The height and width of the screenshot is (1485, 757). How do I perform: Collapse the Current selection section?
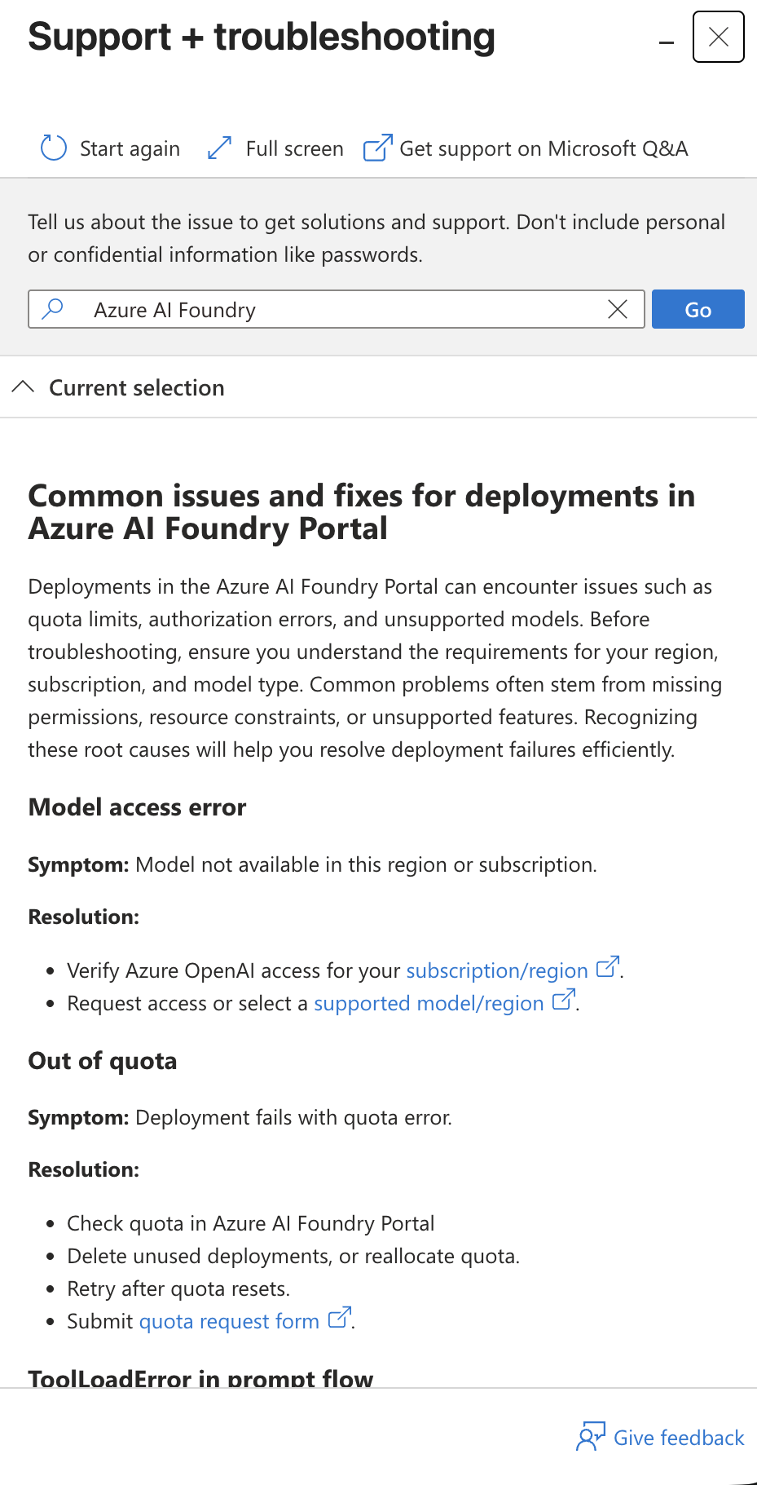(x=24, y=387)
